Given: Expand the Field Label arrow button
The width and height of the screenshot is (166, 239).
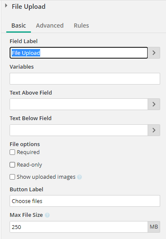Looking at the screenshot, I should (x=154, y=53).
